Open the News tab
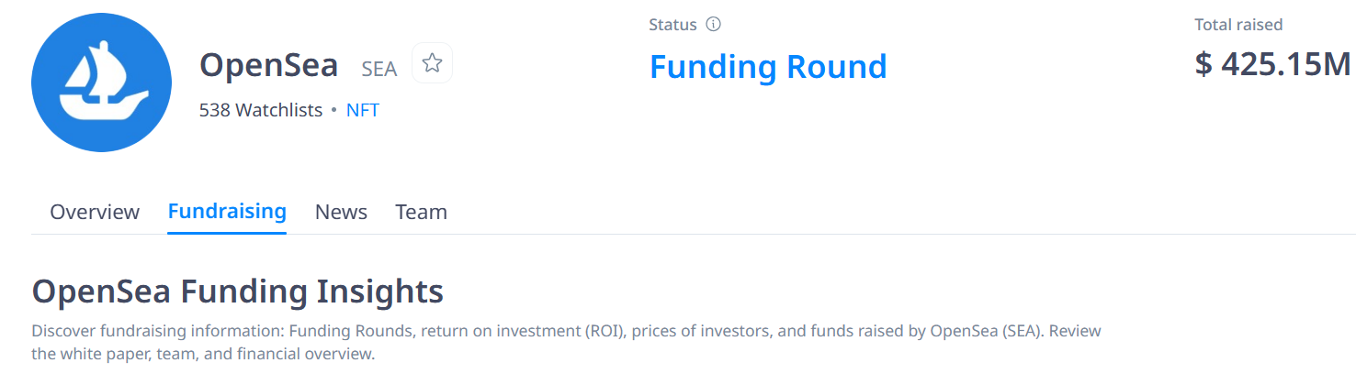The width and height of the screenshot is (1356, 374). [x=341, y=212]
